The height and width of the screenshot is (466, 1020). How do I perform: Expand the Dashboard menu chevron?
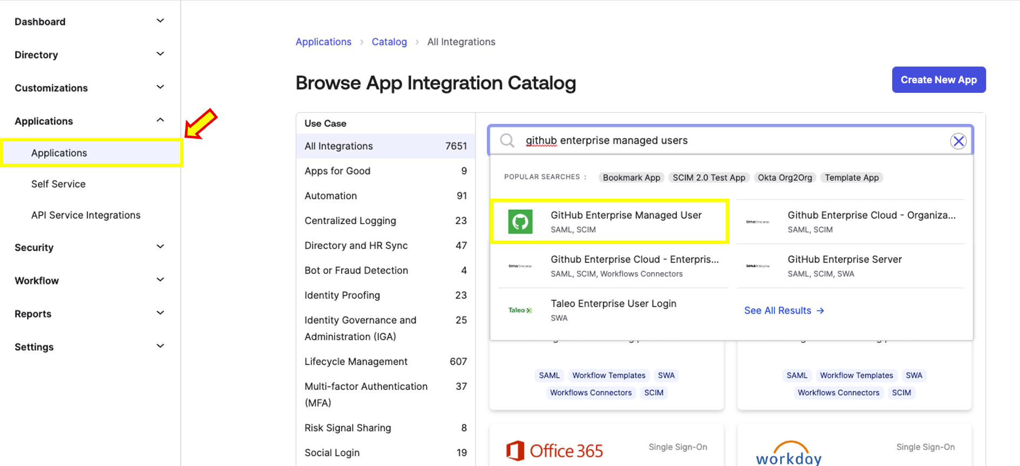[x=160, y=21]
